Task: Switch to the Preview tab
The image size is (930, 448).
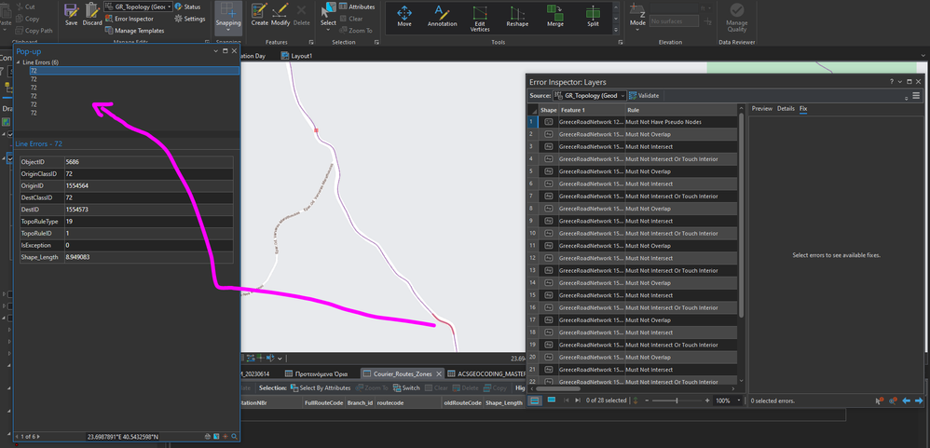Action: 762,108
